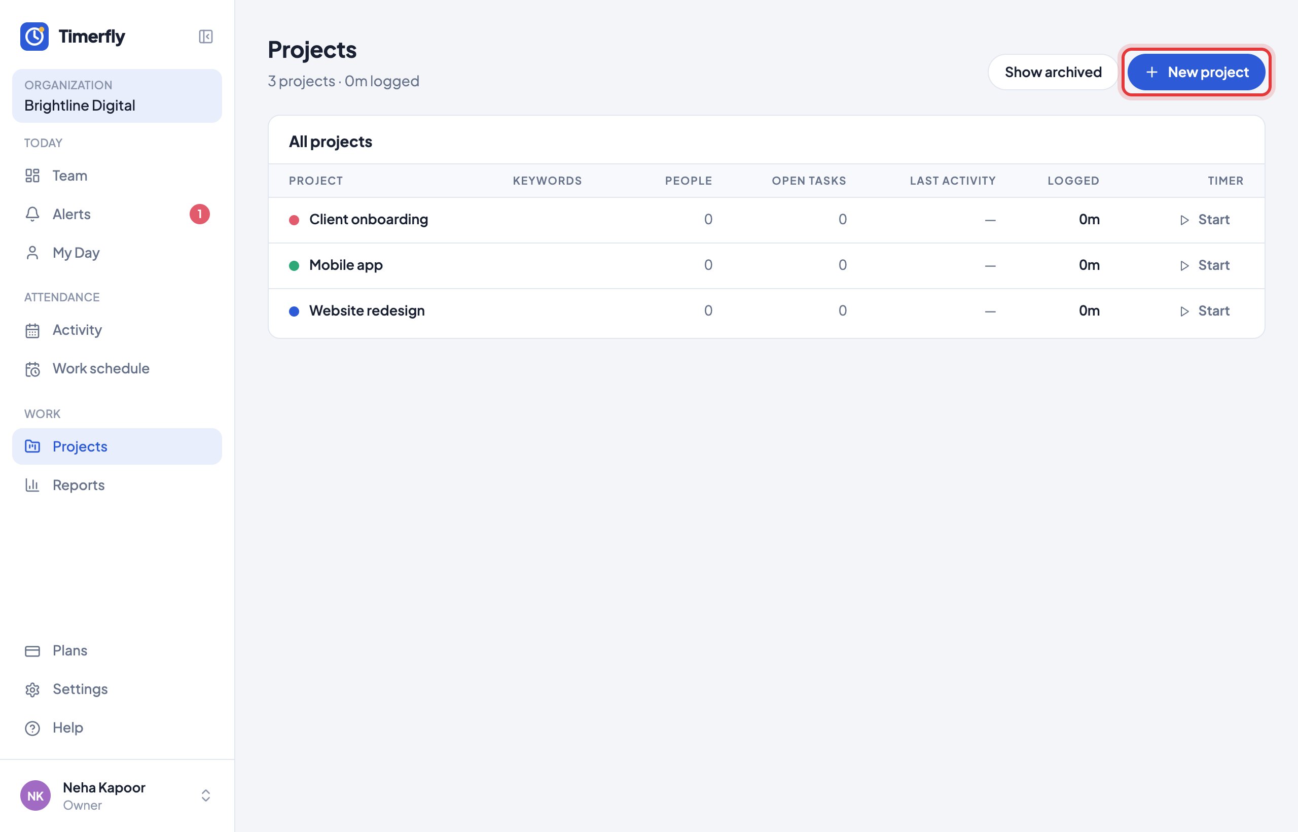
Task: Collapse the sidebar using the panel icon
Action: pos(206,36)
